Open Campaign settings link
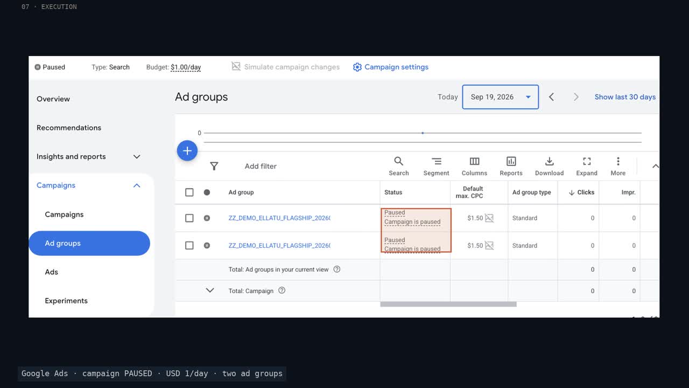The width and height of the screenshot is (689, 388). click(x=397, y=67)
